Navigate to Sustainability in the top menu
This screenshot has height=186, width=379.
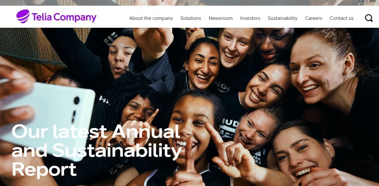[x=283, y=18]
